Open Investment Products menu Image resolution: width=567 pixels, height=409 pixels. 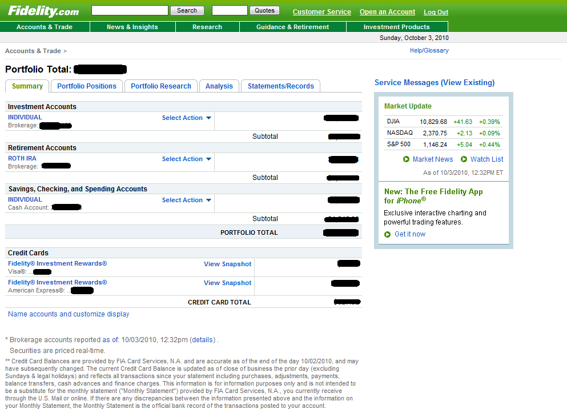[x=397, y=27]
